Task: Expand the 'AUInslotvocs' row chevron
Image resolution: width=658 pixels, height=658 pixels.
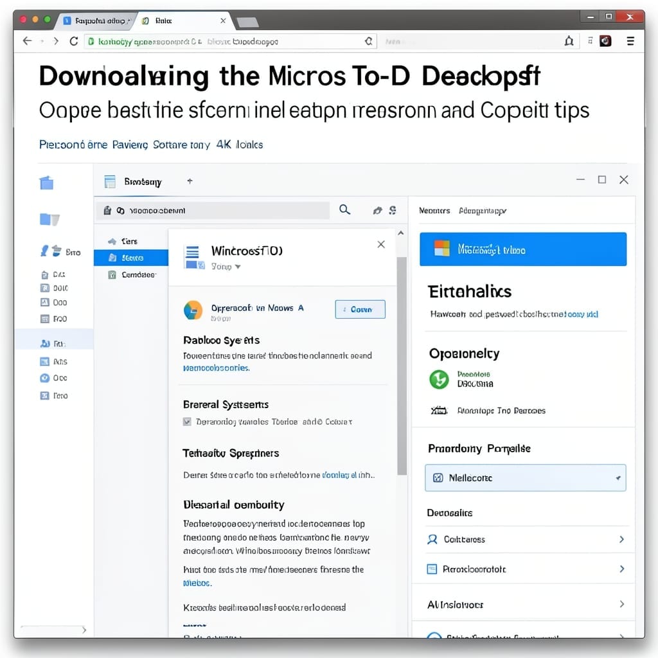Action: point(621,604)
